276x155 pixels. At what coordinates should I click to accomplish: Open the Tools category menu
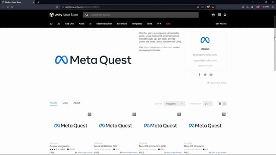tap(150, 24)
